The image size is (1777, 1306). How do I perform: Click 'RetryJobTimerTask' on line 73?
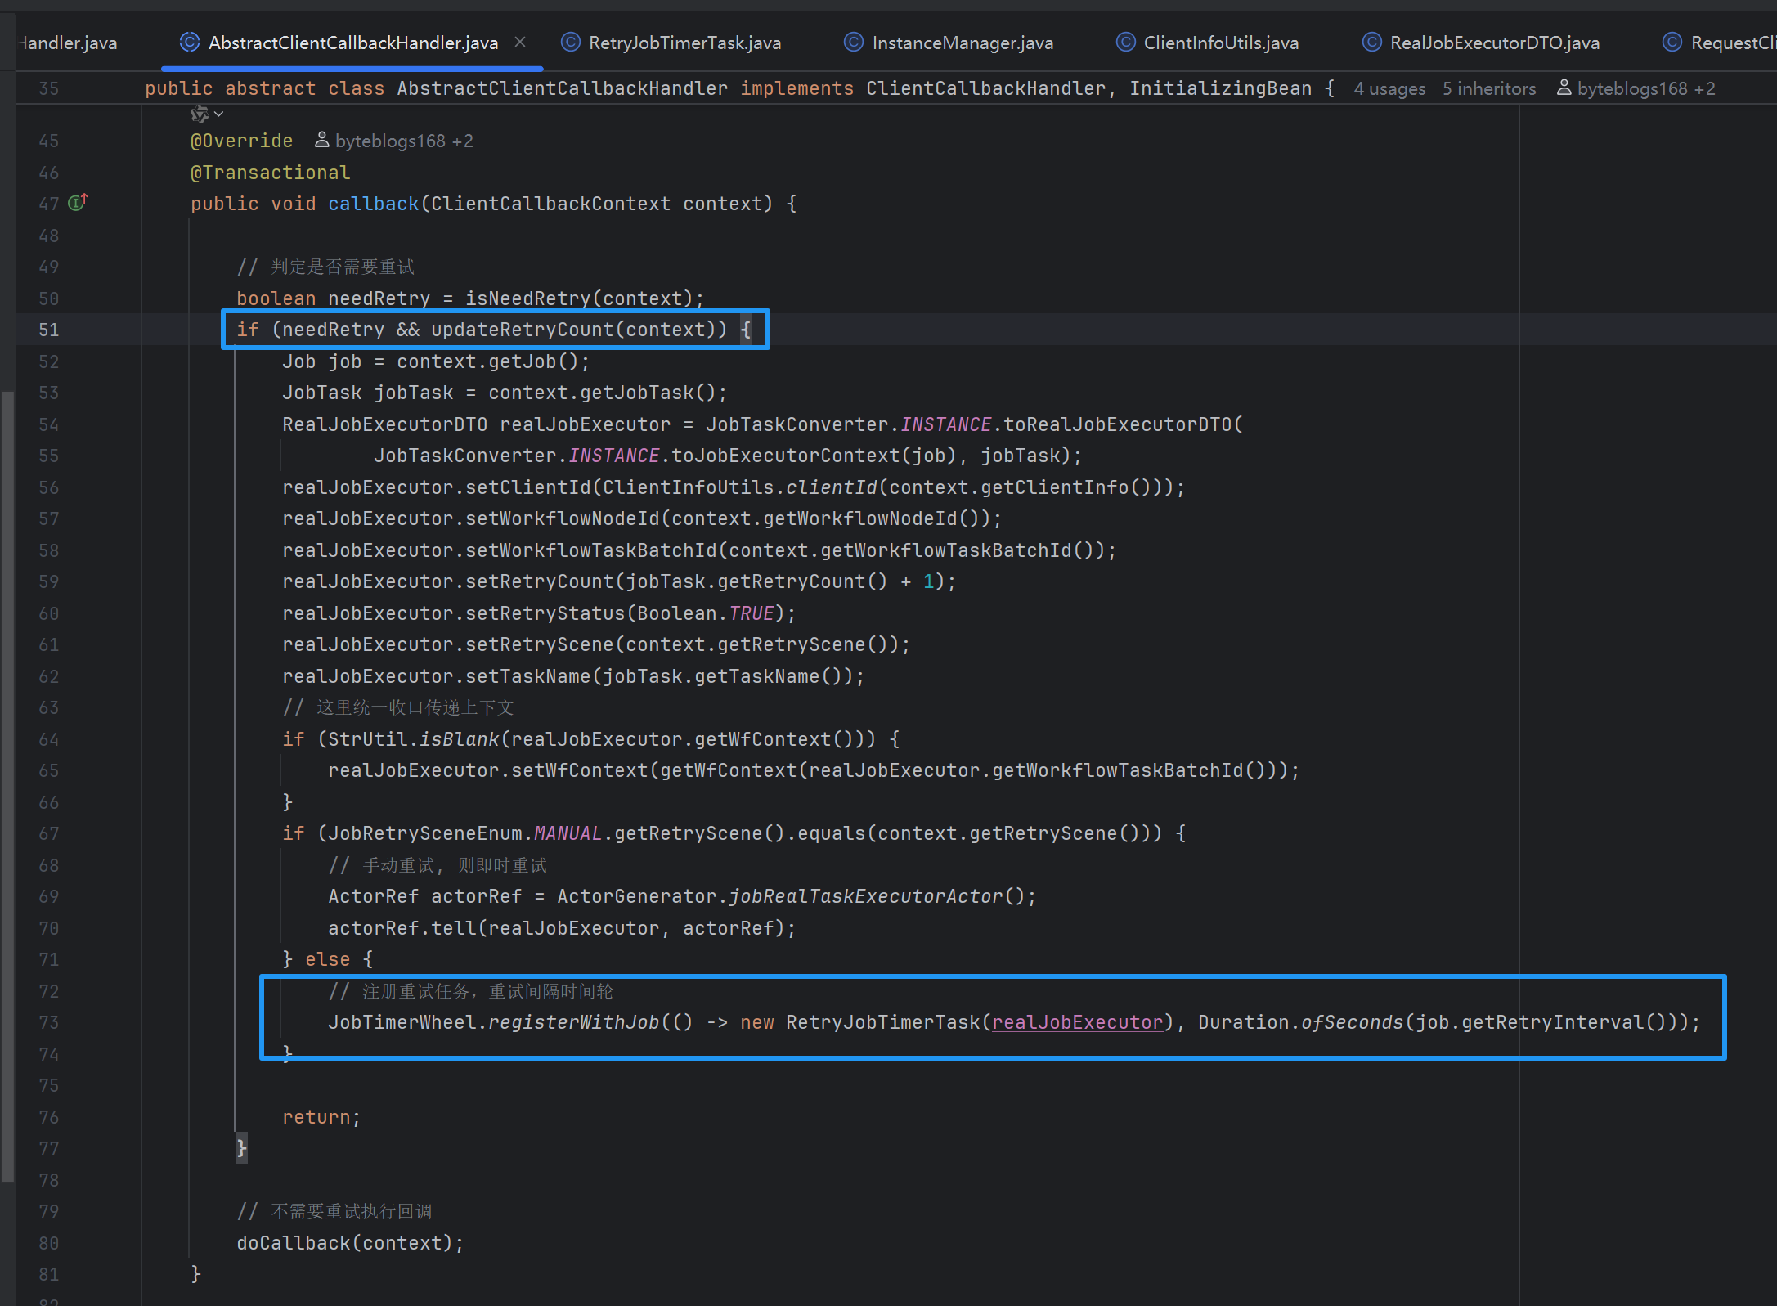pos(882,1022)
